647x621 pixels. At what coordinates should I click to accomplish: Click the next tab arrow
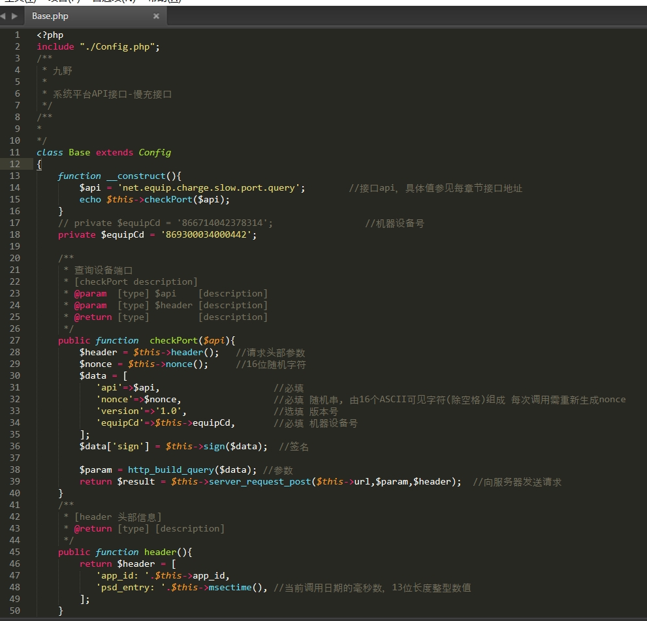tap(14, 16)
